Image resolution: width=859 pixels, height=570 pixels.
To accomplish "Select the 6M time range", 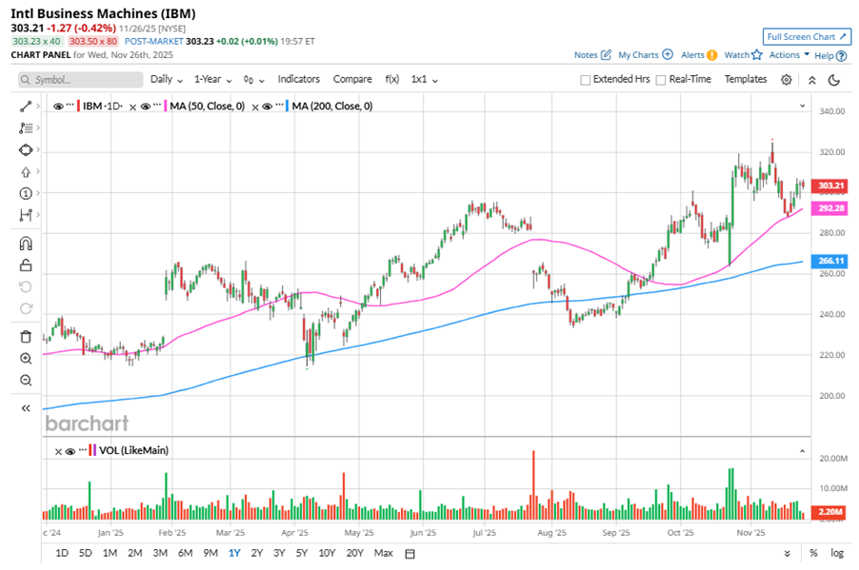I will (185, 553).
